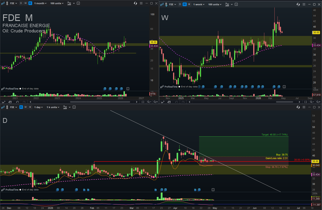The height and width of the screenshot is (210, 322).
Task: Click monthly chart horizontal scrollbar thumb
Action: (x=100, y=102)
